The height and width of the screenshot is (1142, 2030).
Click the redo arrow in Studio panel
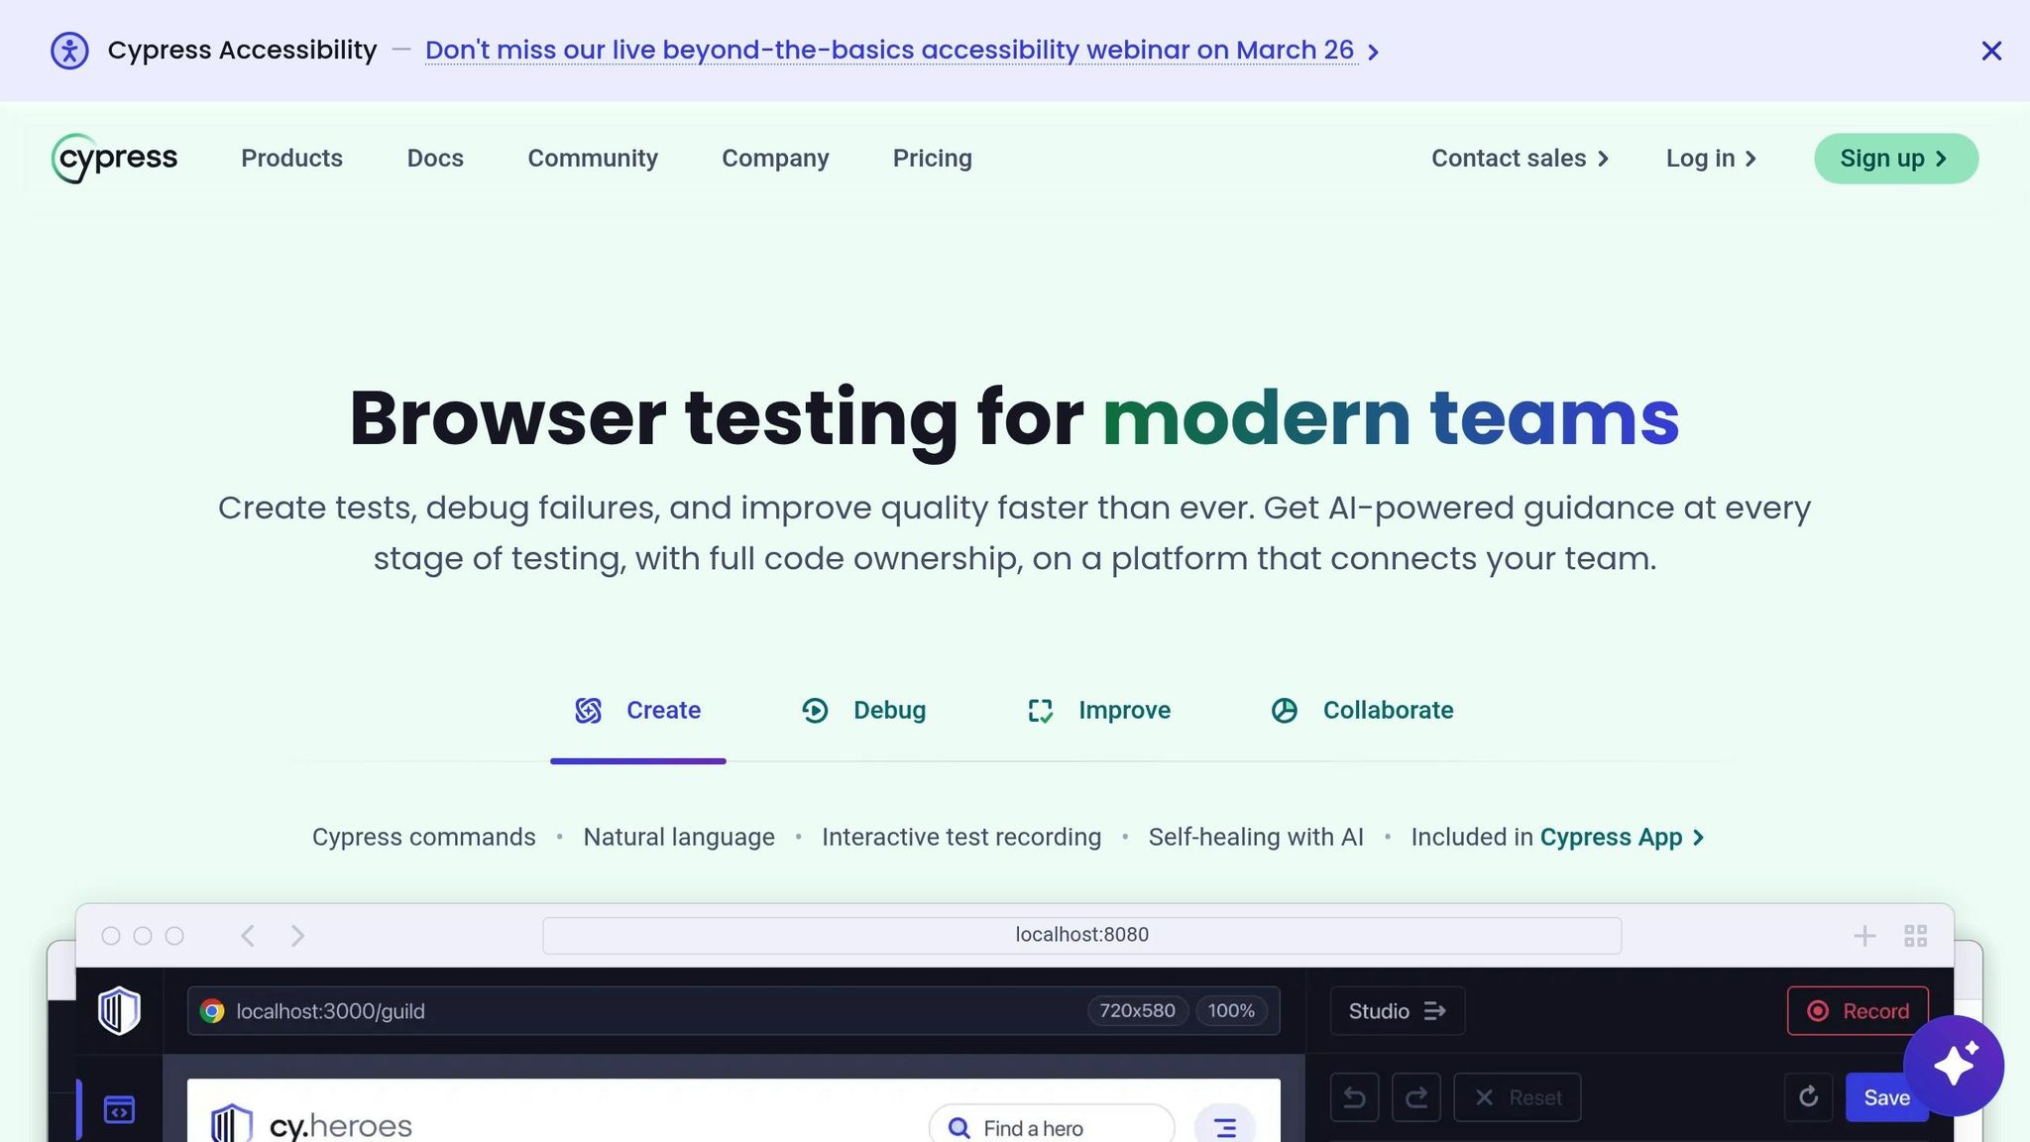1416,1097
